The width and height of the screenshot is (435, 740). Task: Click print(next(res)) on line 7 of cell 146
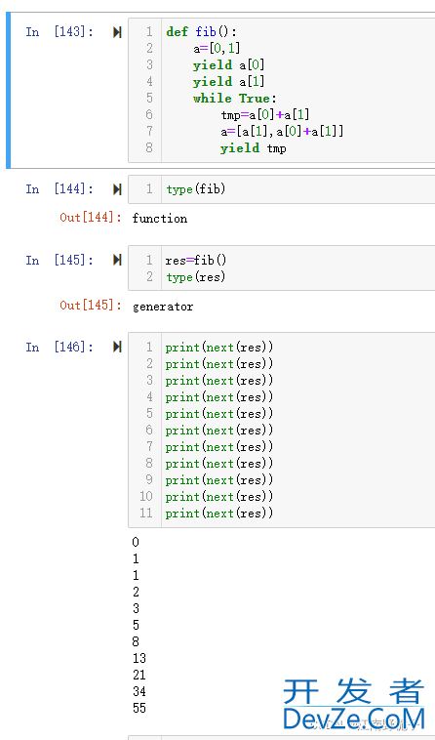click(219, 446)
